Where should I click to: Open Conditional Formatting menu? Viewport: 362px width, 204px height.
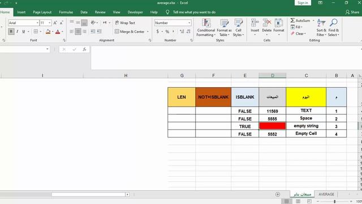pos(206,28)
